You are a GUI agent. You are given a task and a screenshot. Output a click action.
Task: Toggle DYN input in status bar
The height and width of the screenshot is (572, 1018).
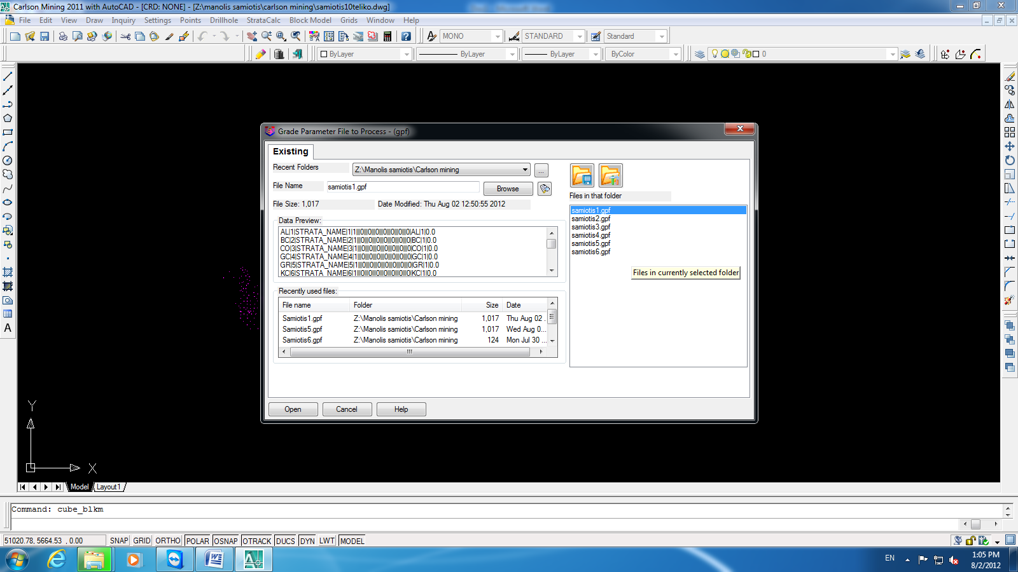coord(308,541)
